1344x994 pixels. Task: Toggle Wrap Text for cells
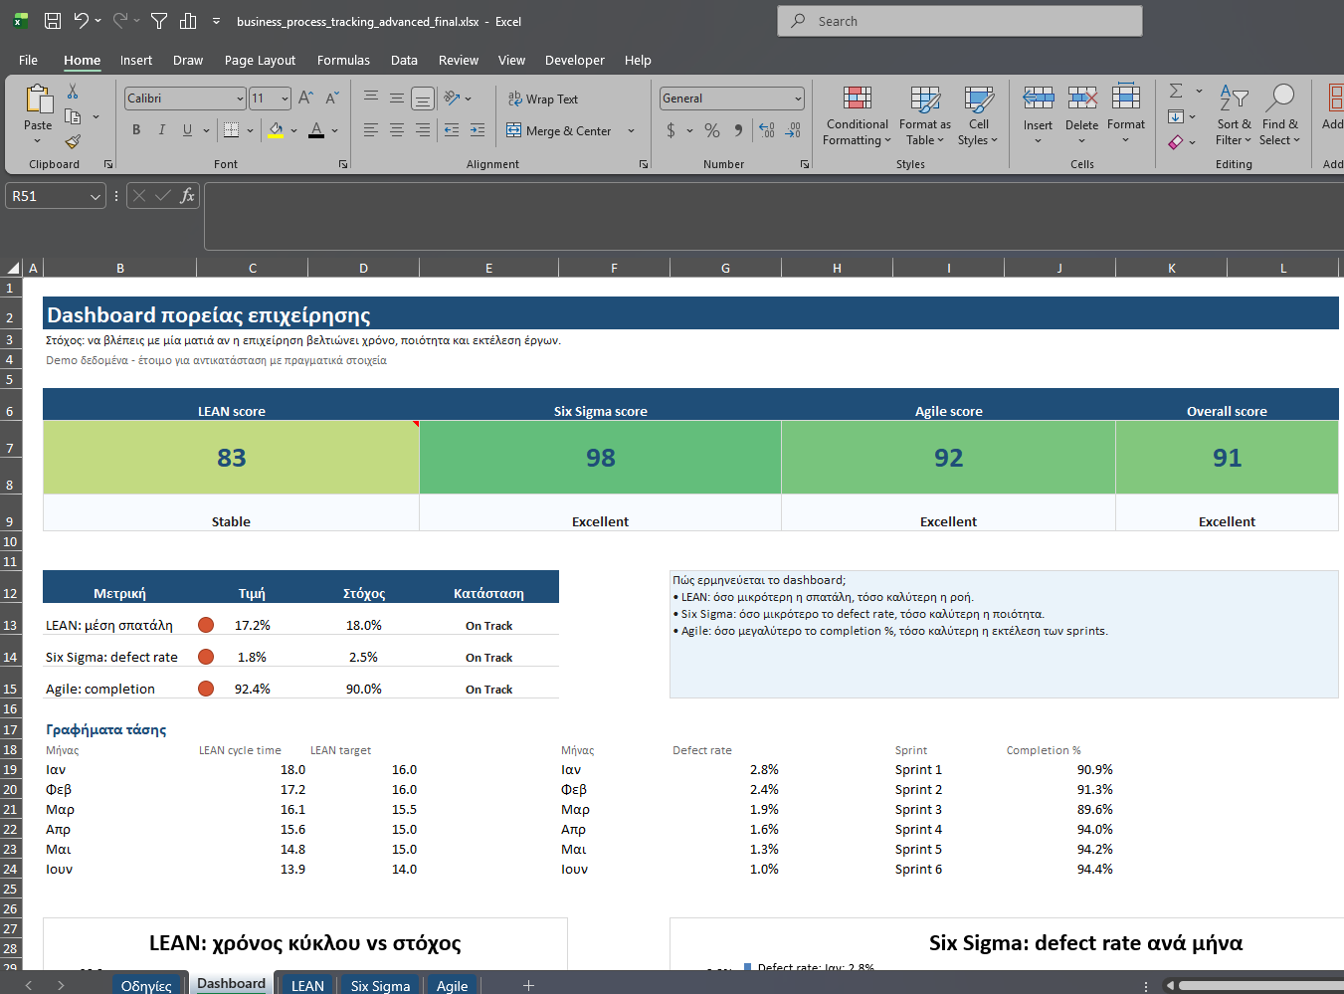click(x=543, y=99)
